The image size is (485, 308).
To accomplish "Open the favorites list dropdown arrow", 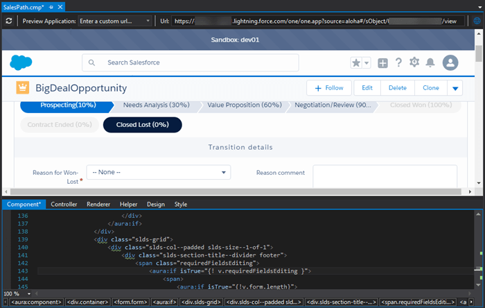I will tap(367, 63).
